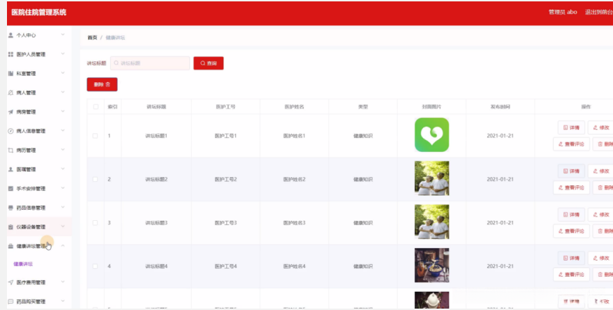Viewport: 613px width, 310px height.
Task: Open 详情 for row 讲坛标题1
Action: click(571, 127)
